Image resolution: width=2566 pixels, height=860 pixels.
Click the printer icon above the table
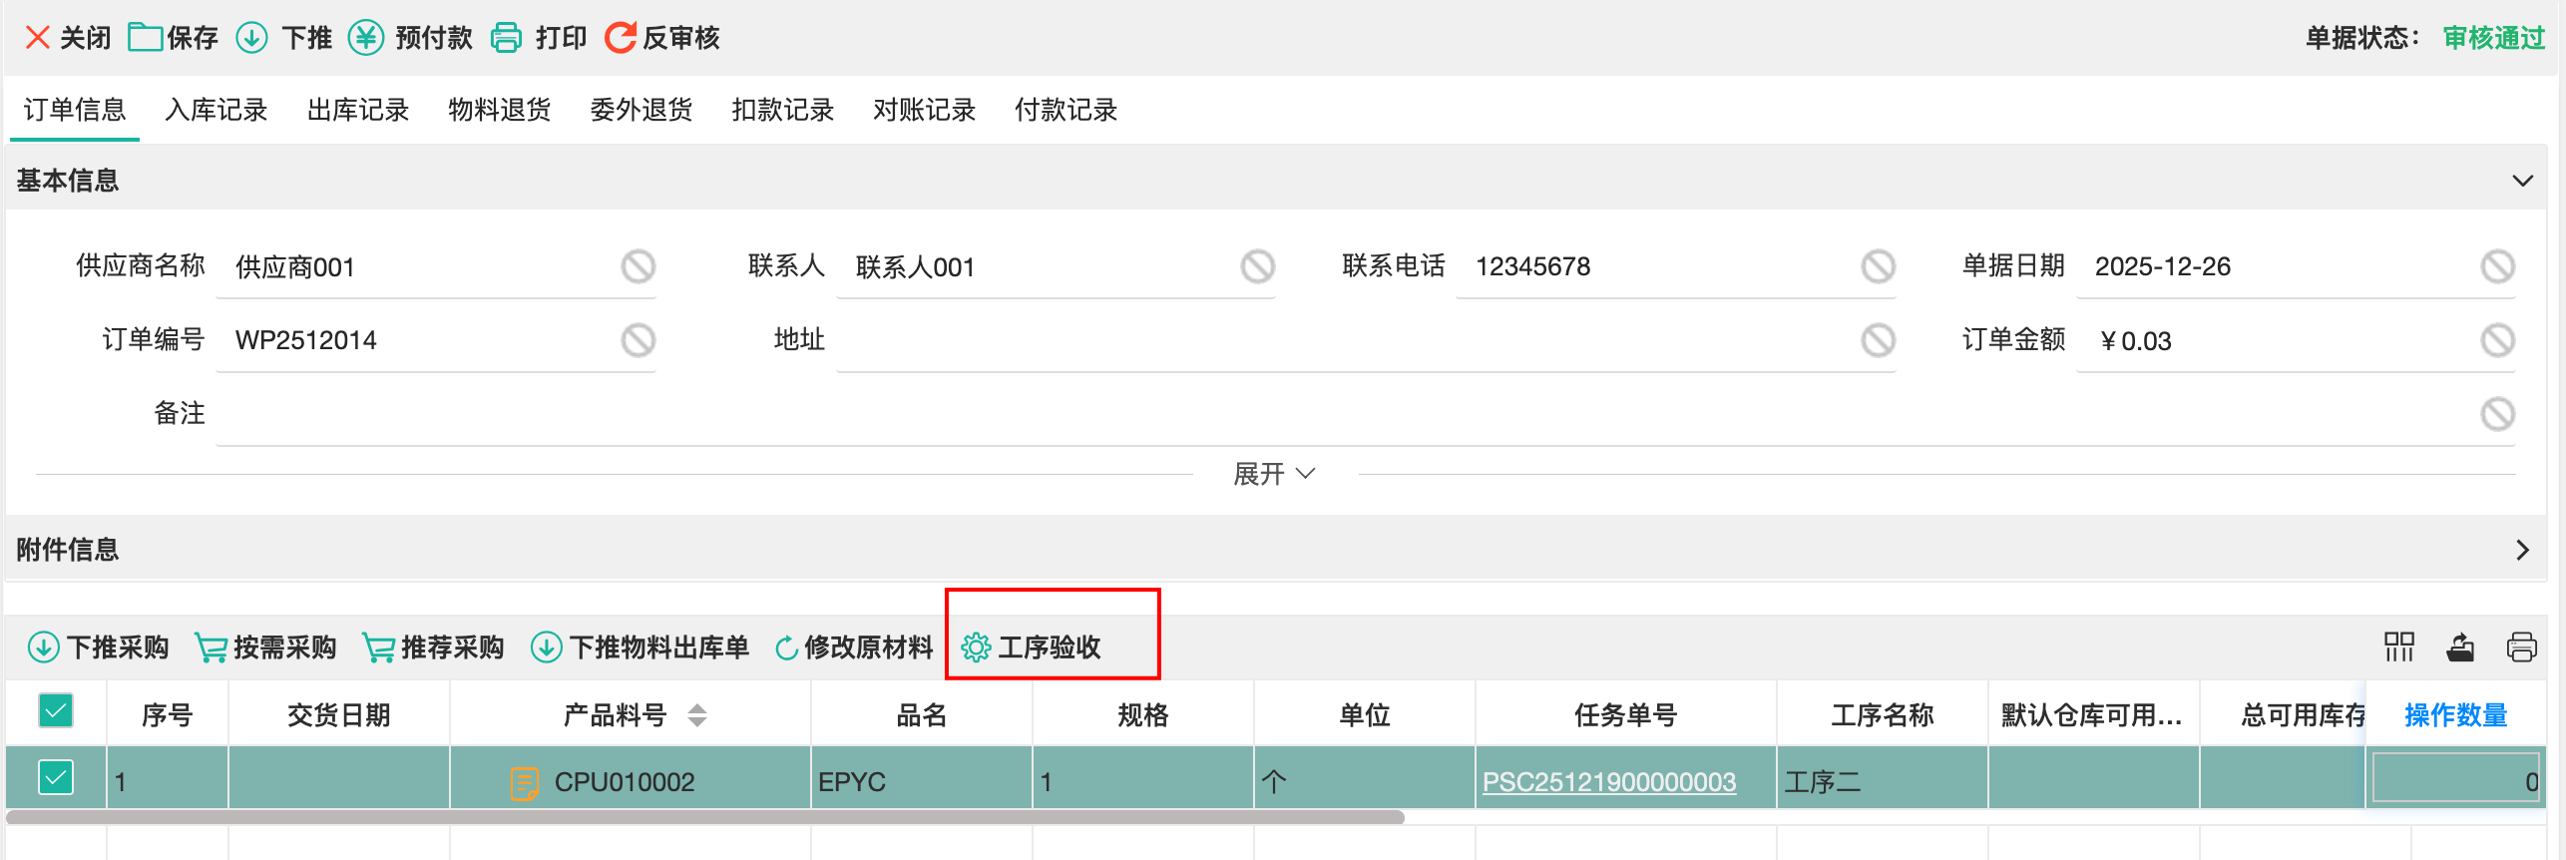2521,647
